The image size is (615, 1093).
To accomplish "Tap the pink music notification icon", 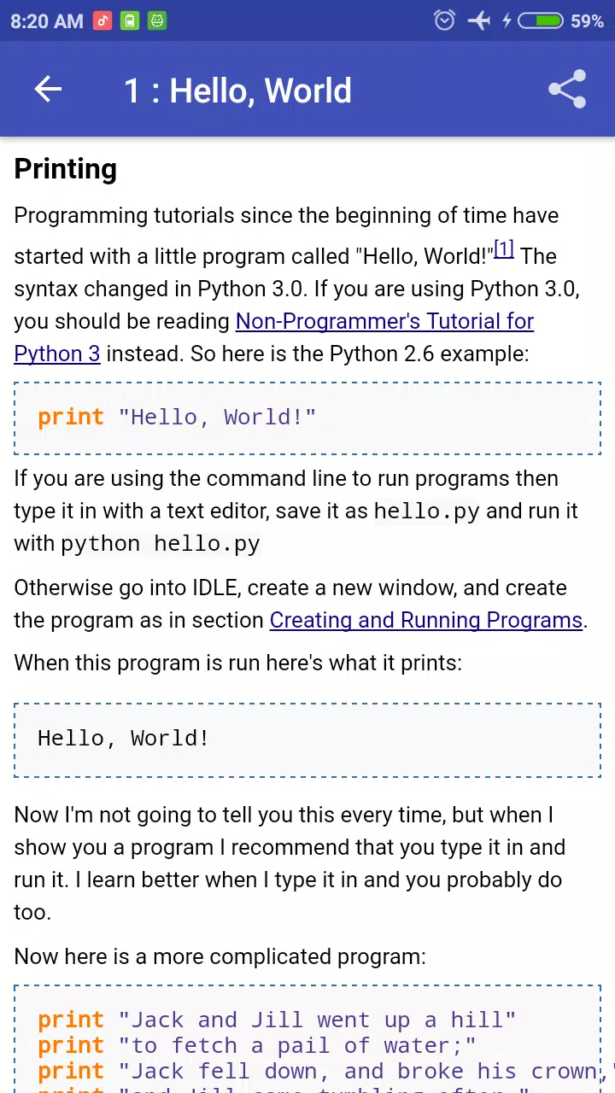I will (x=102, y=20).
